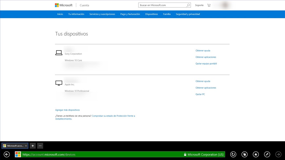Click Quitar equipo portátil
Image resolution: width=285 pixels, height=160 pixels.
pyautogui.click(x=206, y=63)
